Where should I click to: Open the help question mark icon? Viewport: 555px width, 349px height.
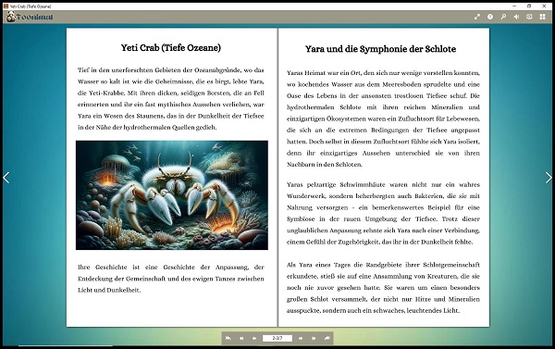[490, 17]
